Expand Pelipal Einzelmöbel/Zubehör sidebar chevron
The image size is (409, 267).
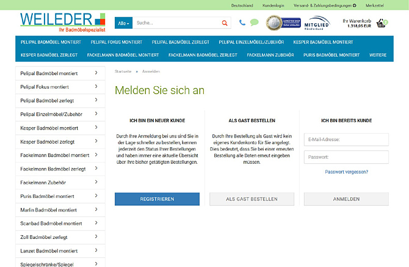[x=96, y=114]
